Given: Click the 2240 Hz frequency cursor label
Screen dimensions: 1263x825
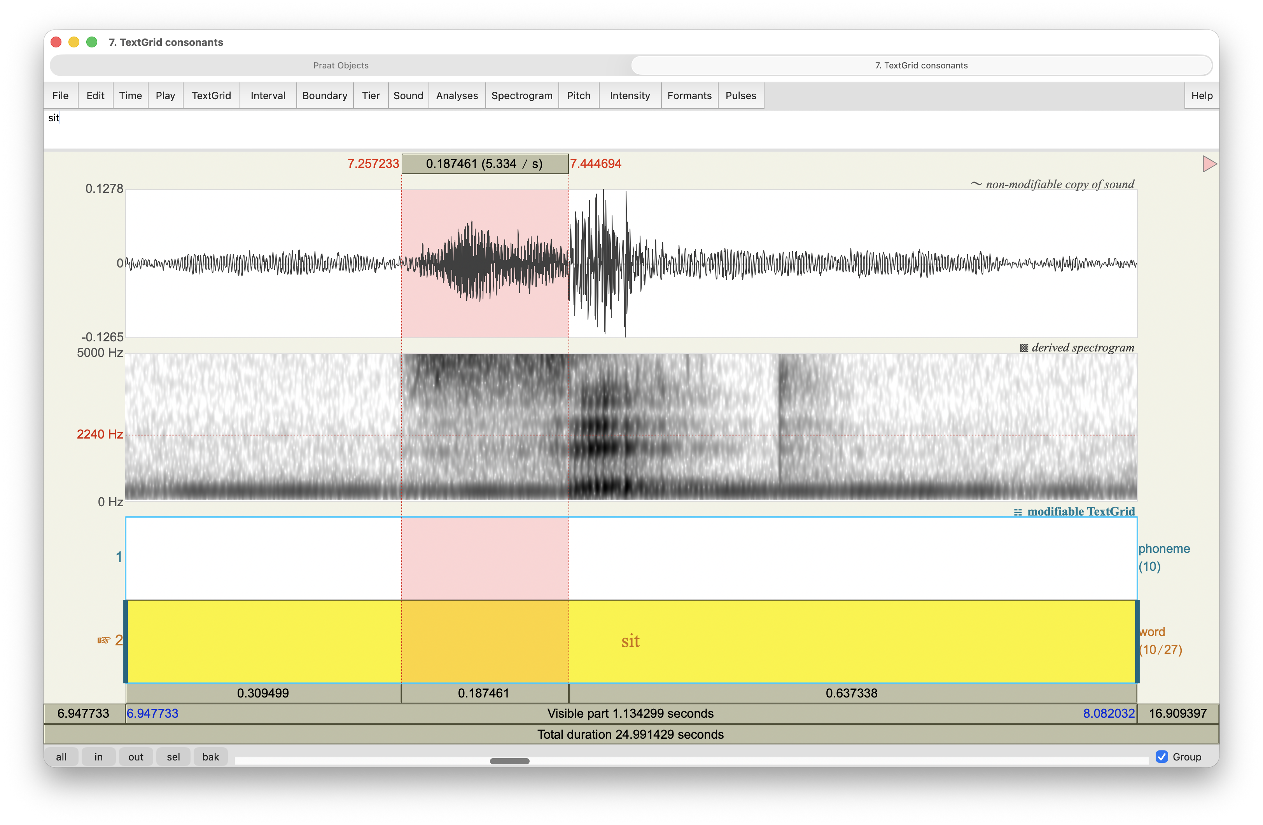Looking at the screenshot, I should [x=100, y=435].
